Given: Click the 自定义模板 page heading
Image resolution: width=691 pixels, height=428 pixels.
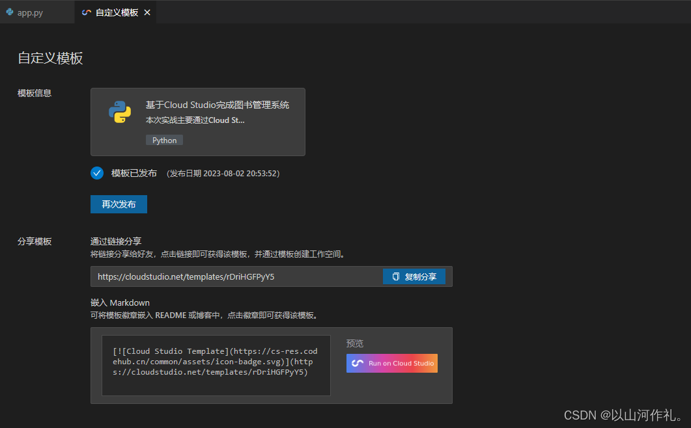Looking at the screenshot, I should click(x=50, y=58).
